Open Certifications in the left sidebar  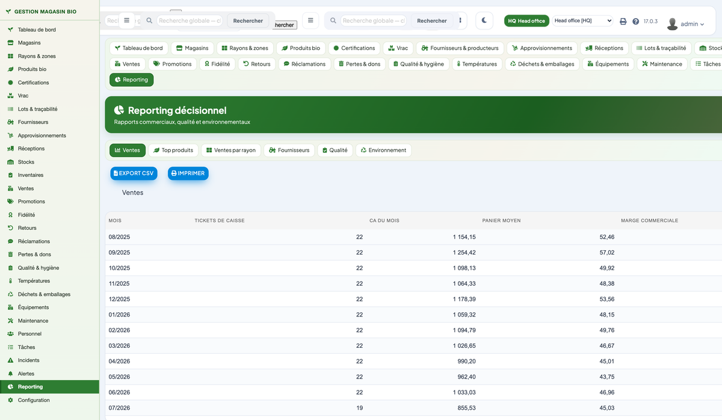[x=49, y=82]
